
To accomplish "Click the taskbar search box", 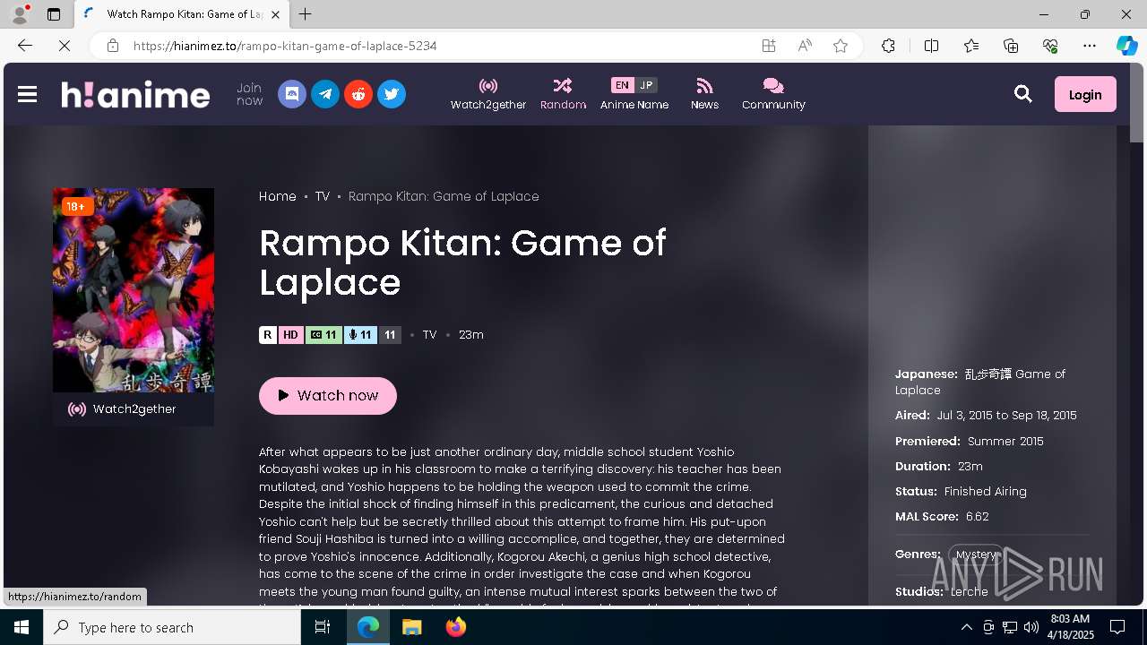I will click(x=172, y=627).
